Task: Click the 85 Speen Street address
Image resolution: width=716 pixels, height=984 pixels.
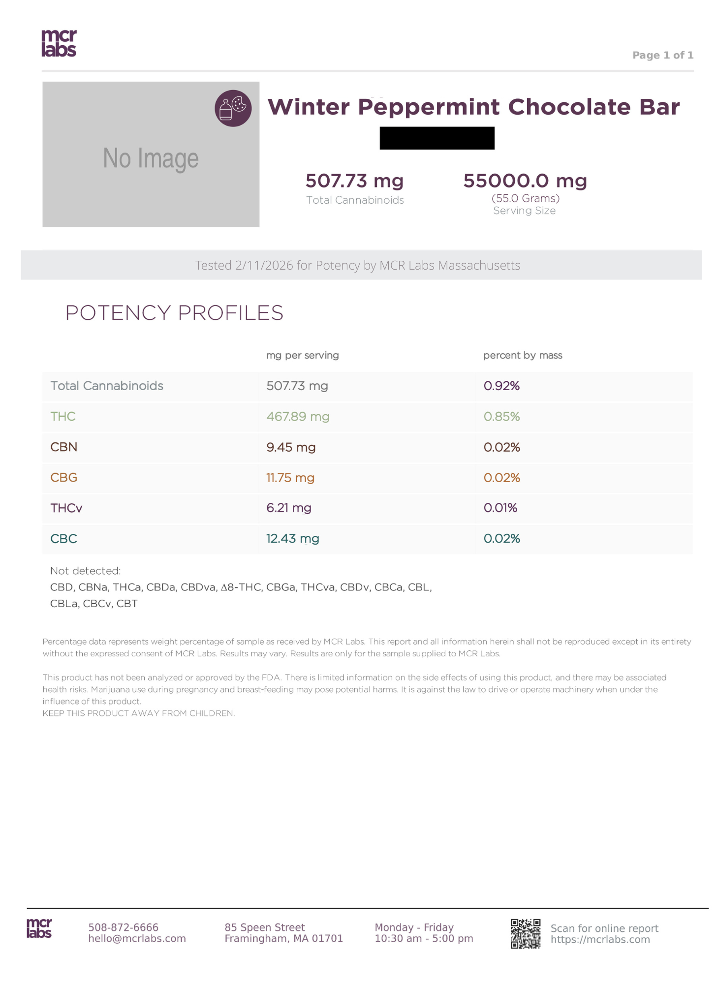Action: [265, 927]
